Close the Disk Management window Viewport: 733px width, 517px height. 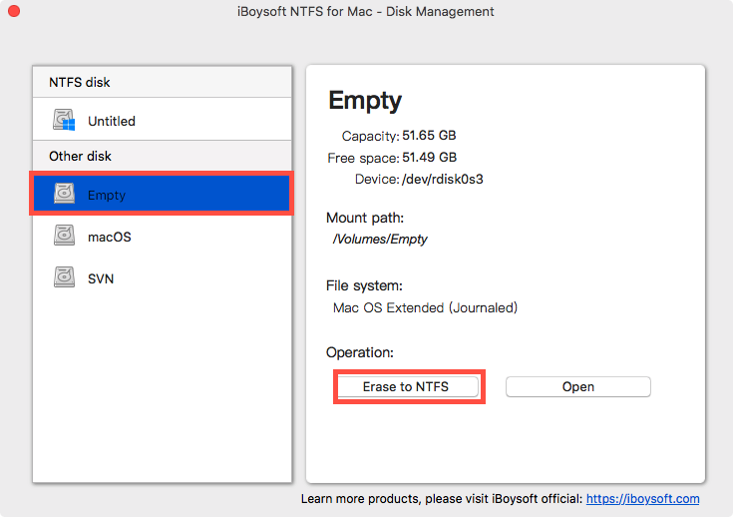point(14,12)
